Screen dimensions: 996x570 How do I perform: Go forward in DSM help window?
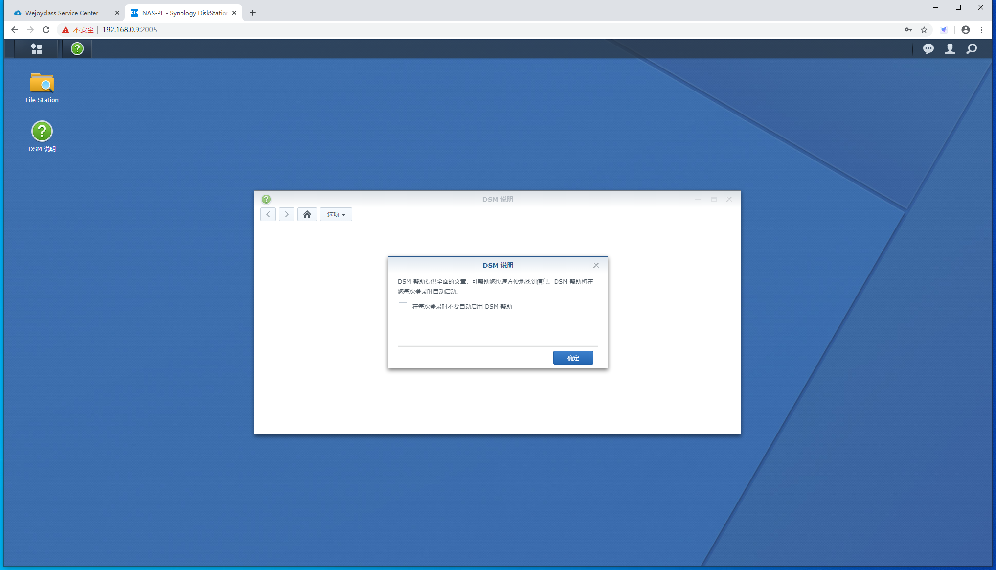(287, 215)
